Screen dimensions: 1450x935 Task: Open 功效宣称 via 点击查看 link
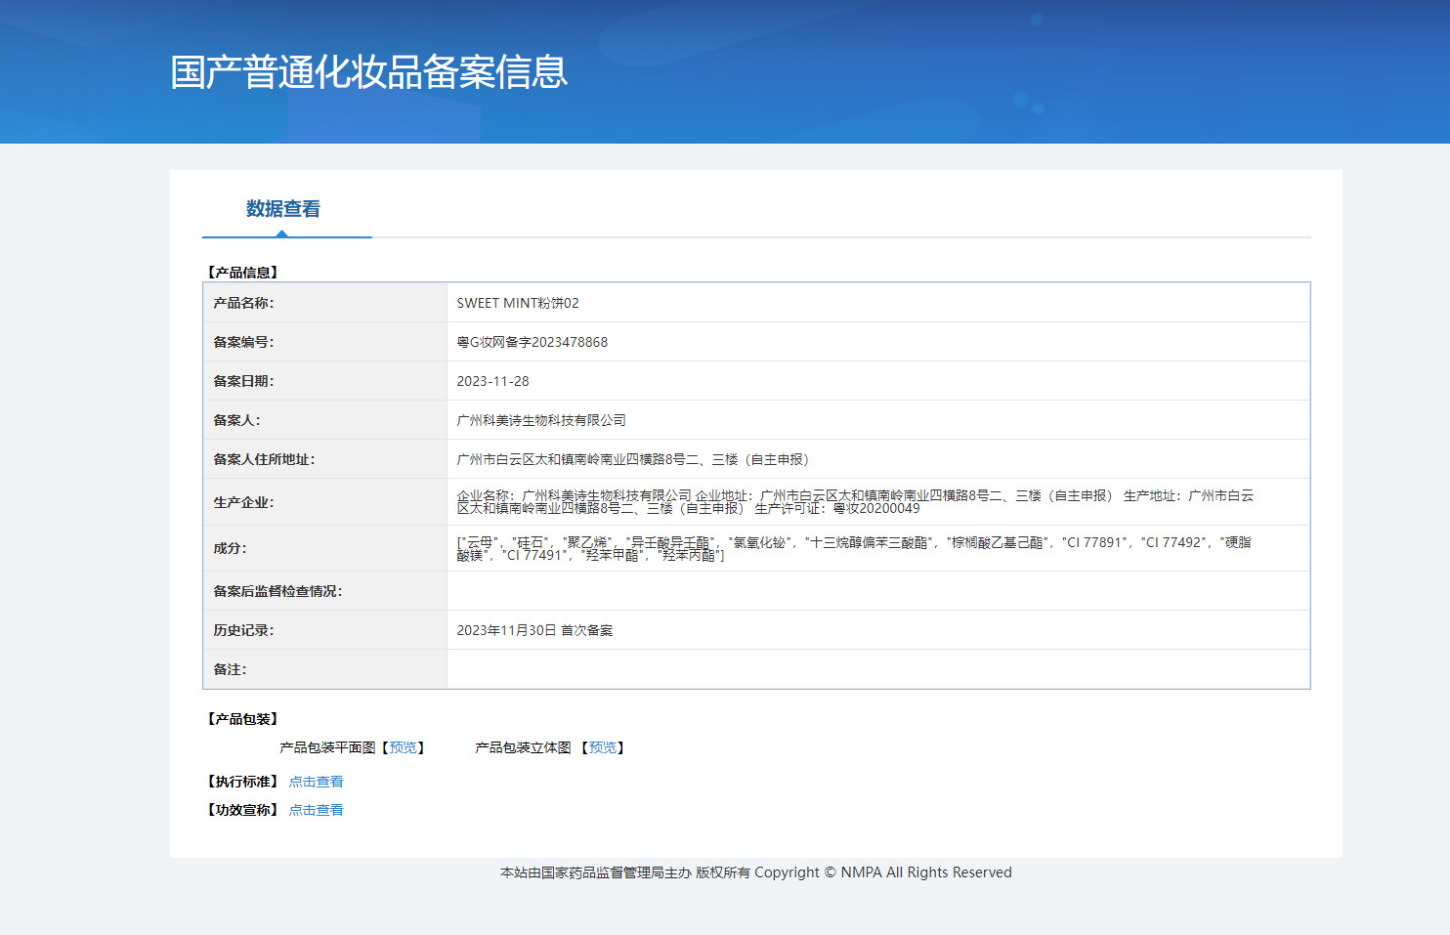pos(316,810)
